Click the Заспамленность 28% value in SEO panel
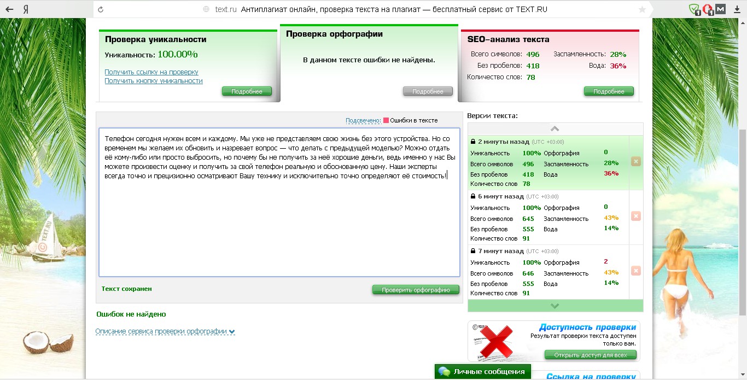Viewport: 747px width, 380px height. click(x=618, y=54)
